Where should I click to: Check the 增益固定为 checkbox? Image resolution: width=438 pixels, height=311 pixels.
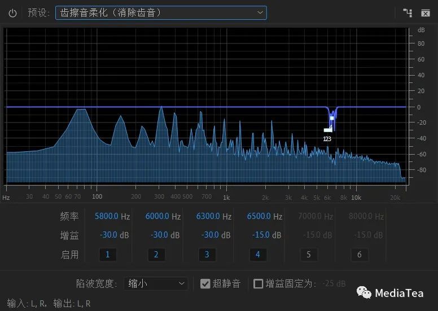point(258,284)
